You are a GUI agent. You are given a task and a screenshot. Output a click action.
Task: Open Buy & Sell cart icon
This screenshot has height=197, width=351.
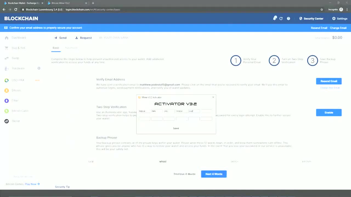(7, 48)
